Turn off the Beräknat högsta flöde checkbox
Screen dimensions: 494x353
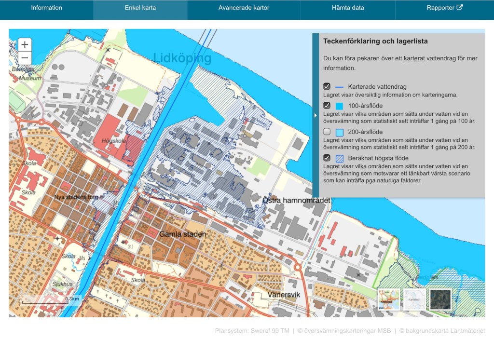pos(327,158)
